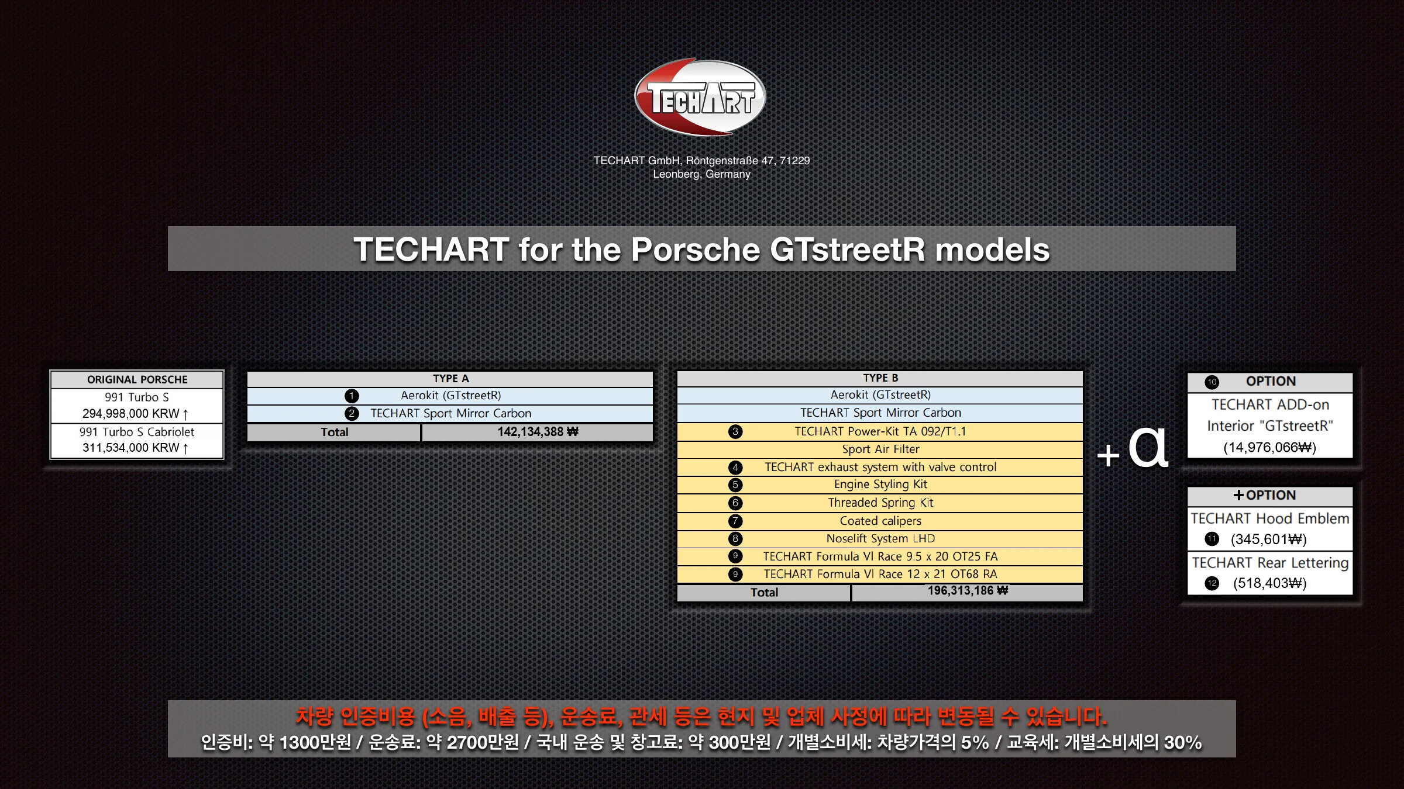Click the number 5 badge beside Engine Styling Kit
The width and height of the screenshot is (1404, 789).
[x=735, y=485]
